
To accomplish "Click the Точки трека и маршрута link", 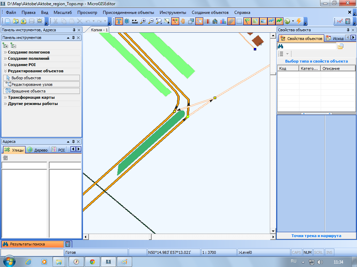I will point(316,236).
